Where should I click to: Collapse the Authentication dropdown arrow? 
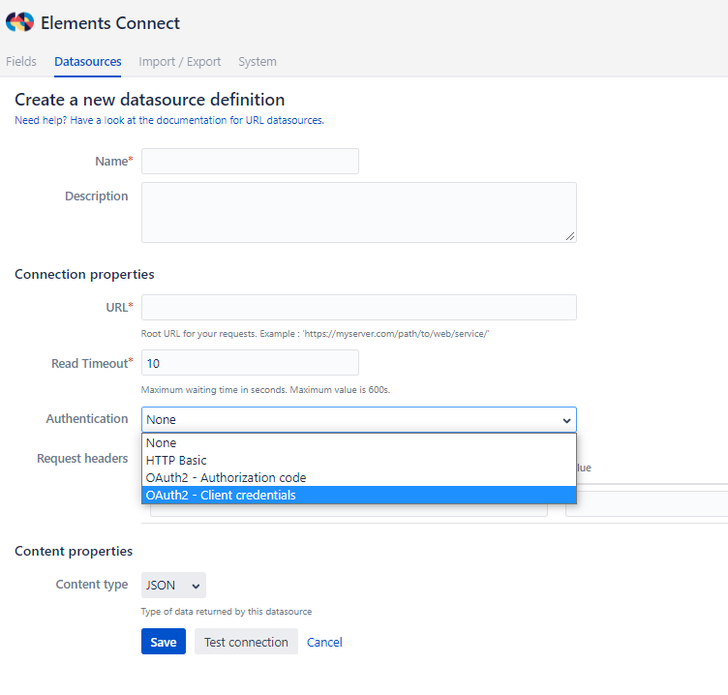pyautogui.click(x=565, y=420)
